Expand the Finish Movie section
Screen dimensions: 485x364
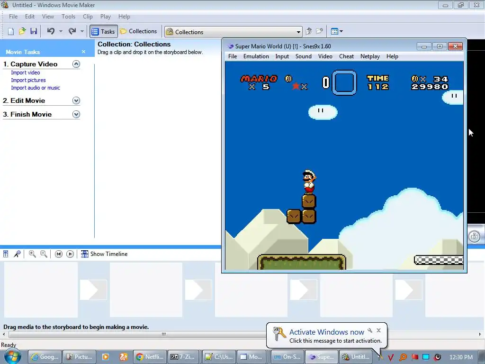click(76, 114)
